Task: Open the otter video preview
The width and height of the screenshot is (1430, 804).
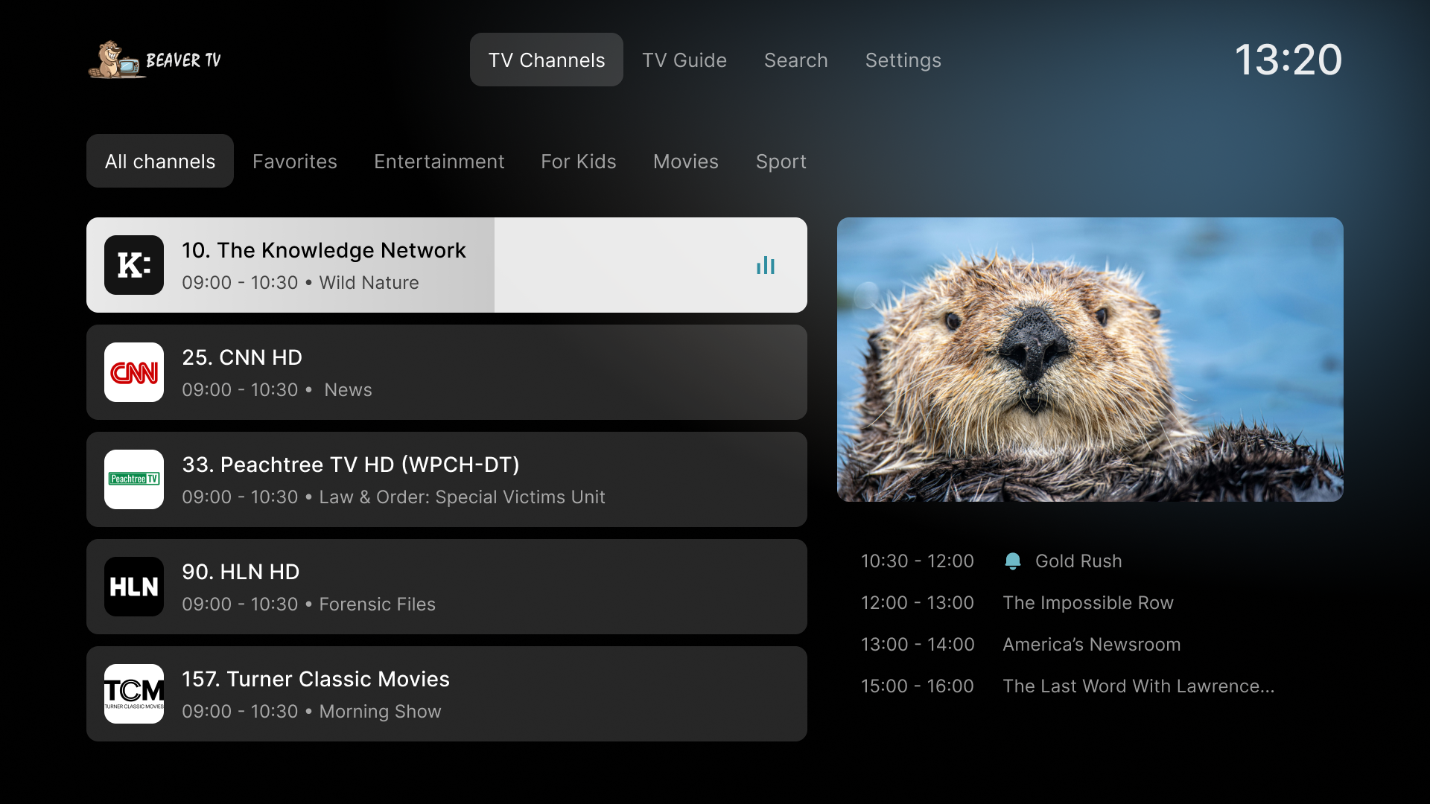Action: [x=1090, y=360]
